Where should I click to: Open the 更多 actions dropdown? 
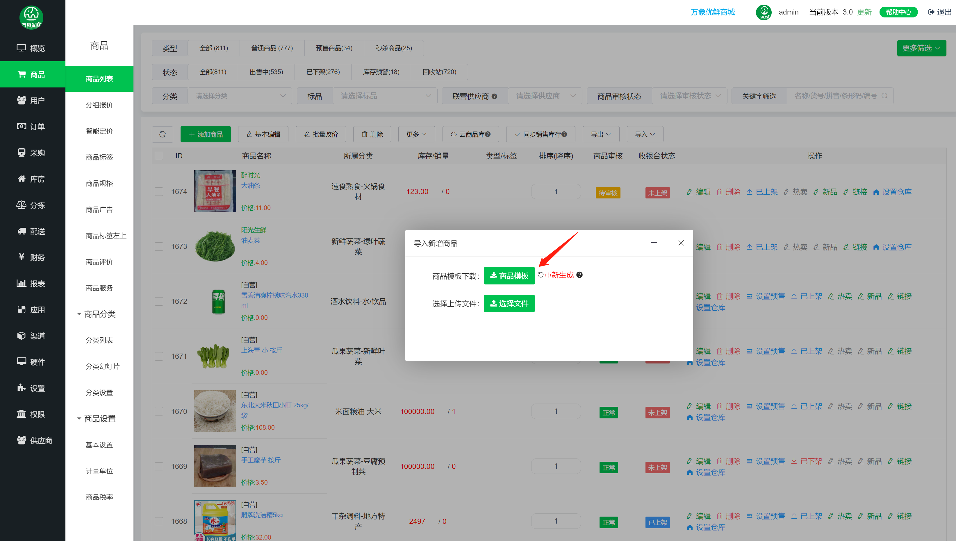pos(416,134)
